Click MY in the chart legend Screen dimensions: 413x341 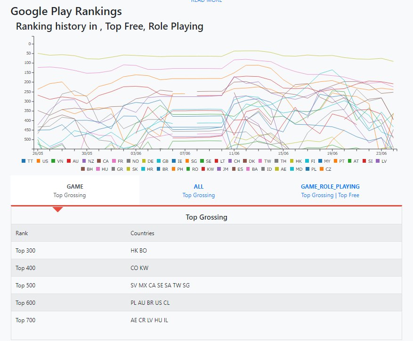pyautogui.click(x=324, y=161)
